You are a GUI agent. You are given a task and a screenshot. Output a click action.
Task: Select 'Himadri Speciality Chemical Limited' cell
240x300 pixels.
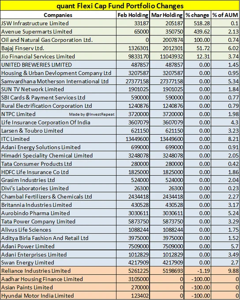(x=58, y=155)
